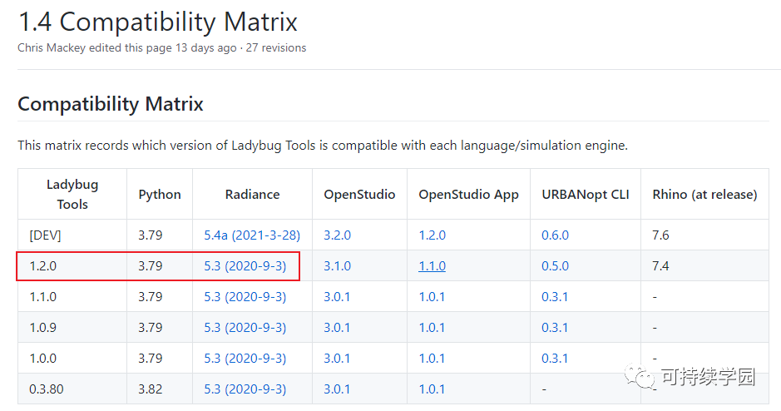Open the URBANopt CLI 0.6.0 link

click(x=555, y=235)
